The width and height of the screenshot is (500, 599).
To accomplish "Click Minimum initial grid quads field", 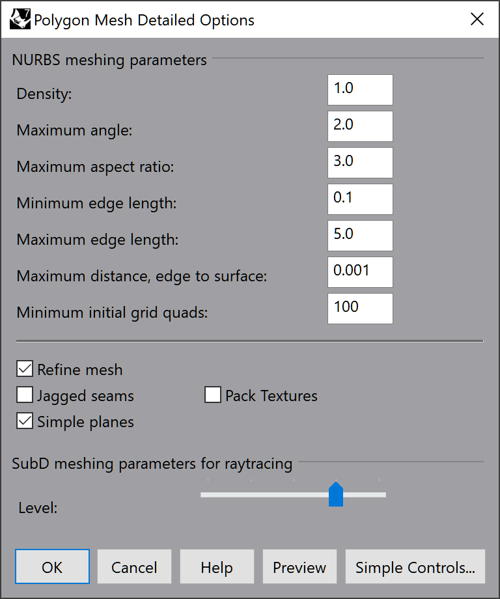I will pyautogui.click(x=360, y=309).
